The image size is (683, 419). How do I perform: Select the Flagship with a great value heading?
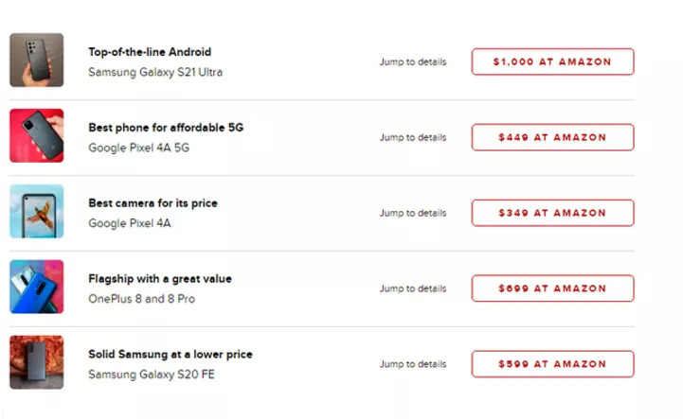click(160, 279)
